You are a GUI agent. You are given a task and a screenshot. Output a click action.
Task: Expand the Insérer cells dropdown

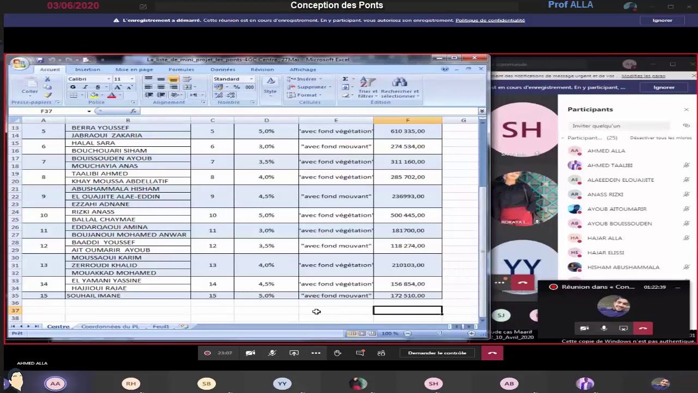point(321,79)
